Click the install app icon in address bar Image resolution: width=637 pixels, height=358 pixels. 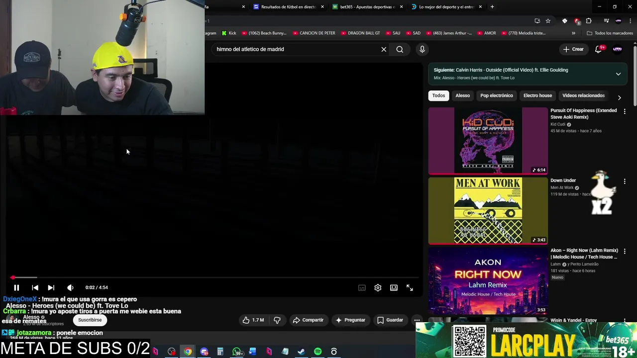pos(537,21)
